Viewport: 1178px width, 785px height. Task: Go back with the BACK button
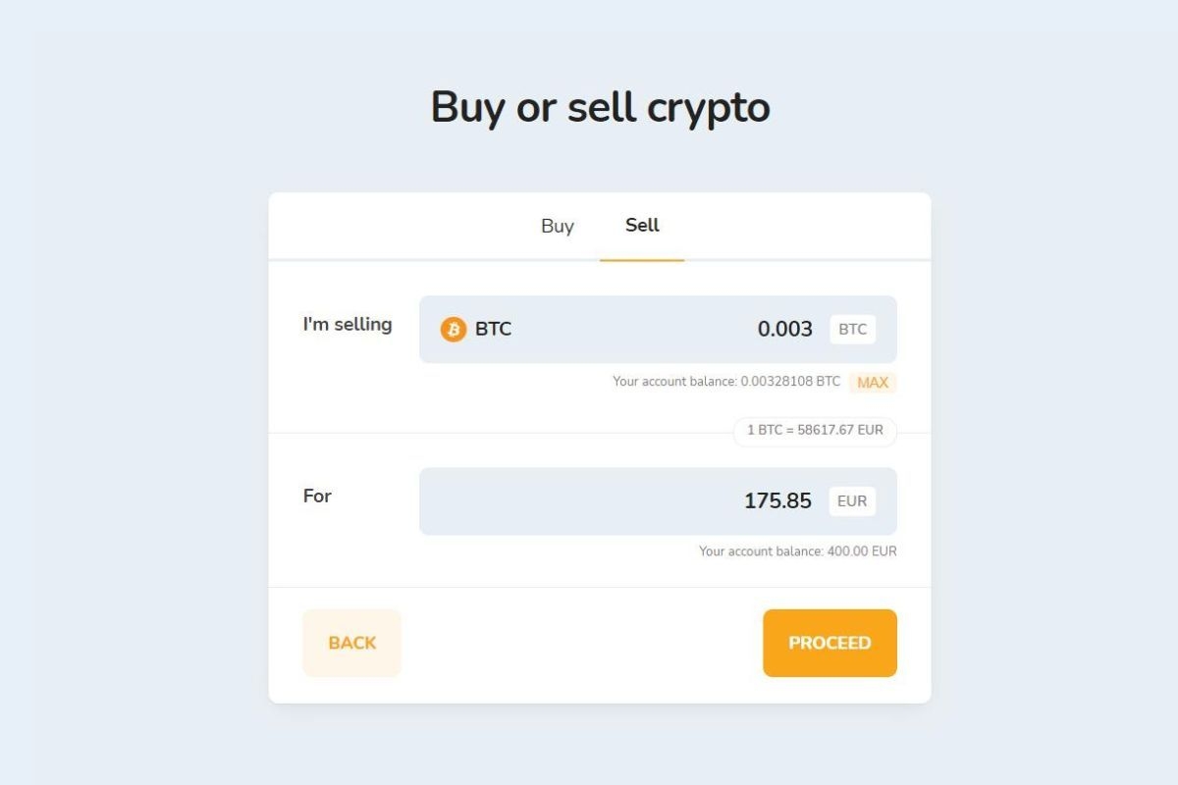click(351, 644)
